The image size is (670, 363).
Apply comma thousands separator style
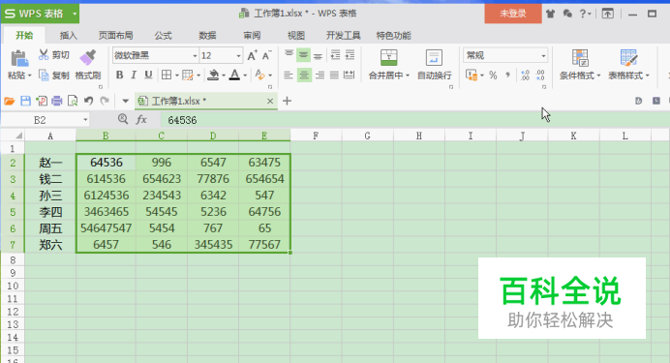[x=507, y=76]
